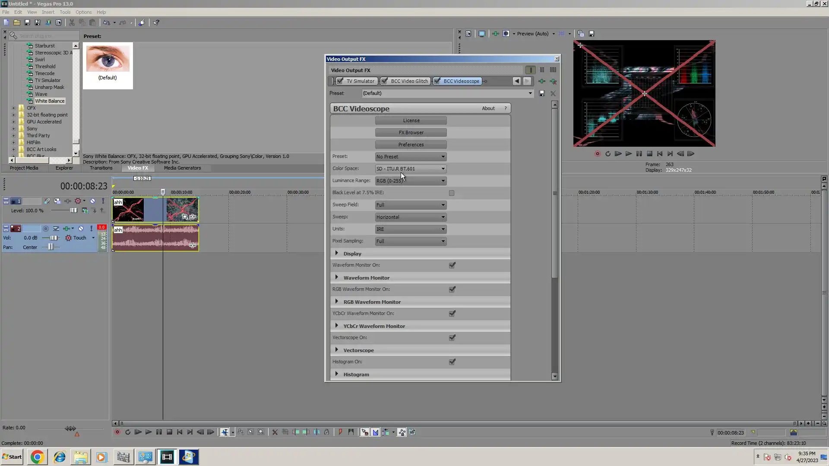Click the save preset disk icon
Screen dimensions: 829x466
542,93
